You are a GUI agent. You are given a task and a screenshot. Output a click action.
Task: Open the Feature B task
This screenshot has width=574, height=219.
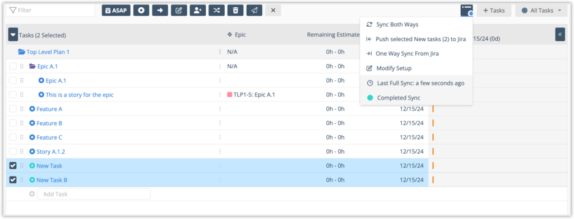tap(49, 123)
